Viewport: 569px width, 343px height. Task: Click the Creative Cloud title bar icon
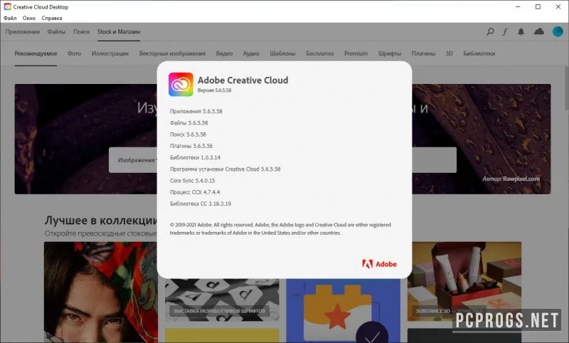[7, 6]
